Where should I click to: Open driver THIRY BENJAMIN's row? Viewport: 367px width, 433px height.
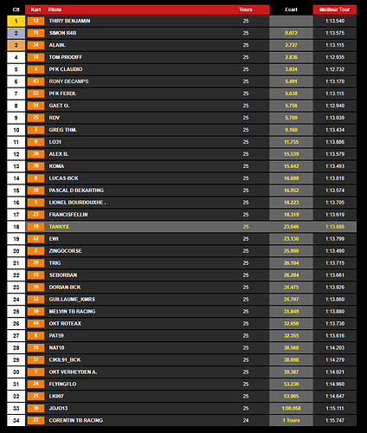182,21
